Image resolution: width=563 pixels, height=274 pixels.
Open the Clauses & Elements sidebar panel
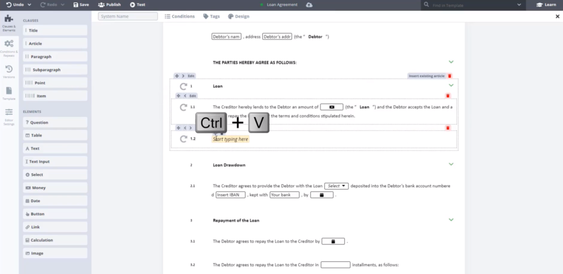(x=9, y=20)
